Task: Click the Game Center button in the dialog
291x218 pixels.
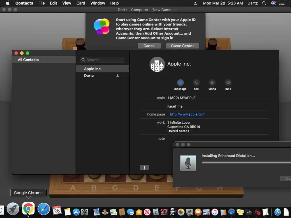Action: click(182, 46)
